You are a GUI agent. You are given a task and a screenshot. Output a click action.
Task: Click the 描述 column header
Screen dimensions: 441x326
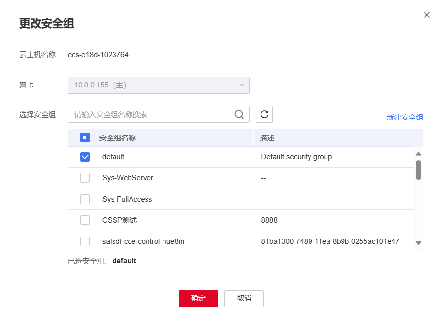click(267, 138)
